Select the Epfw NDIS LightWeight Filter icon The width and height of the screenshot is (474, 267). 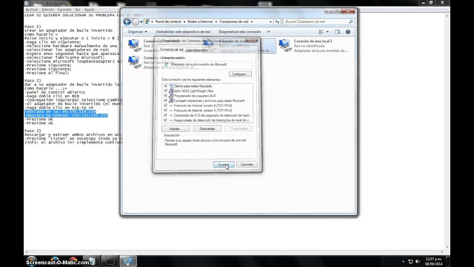tap(171, 91)
